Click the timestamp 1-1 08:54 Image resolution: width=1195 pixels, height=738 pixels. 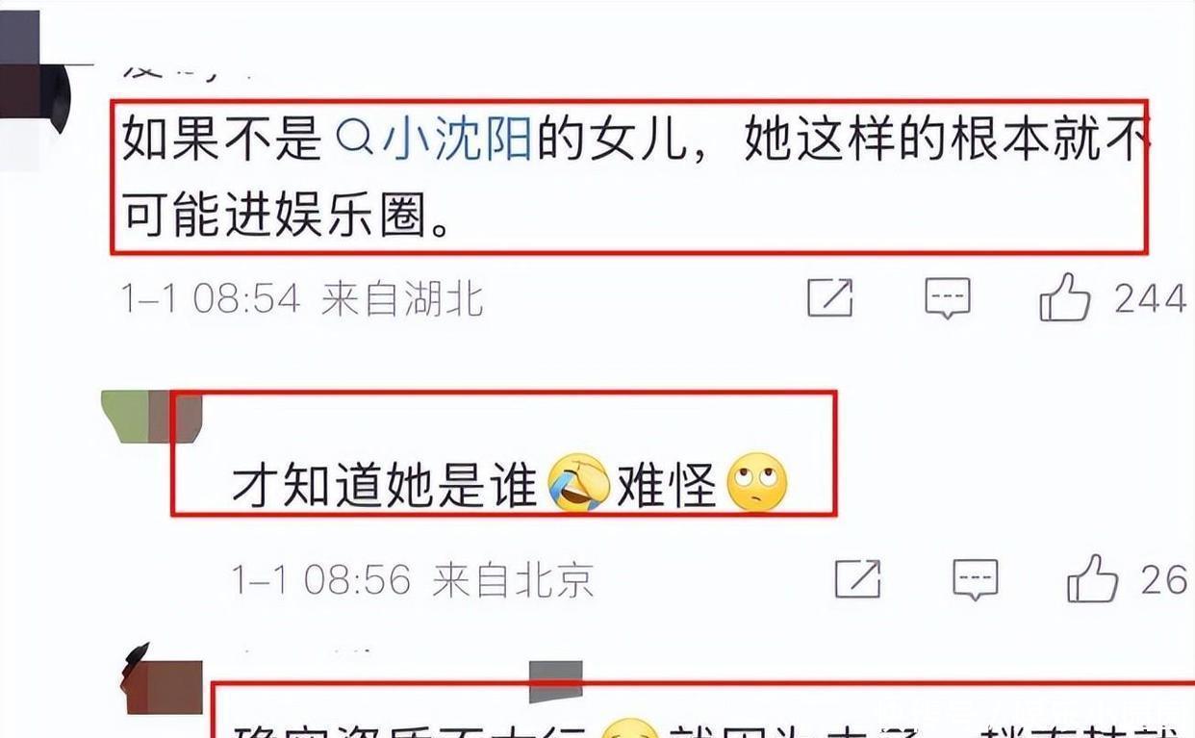(x=212, y=299)
